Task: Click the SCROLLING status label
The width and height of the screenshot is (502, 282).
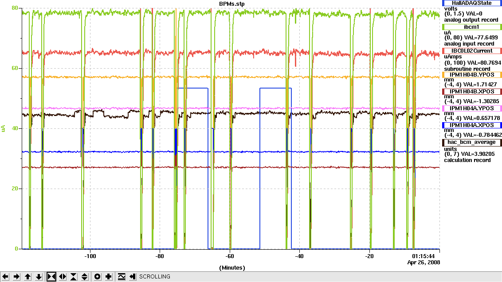Action: [155, 277]
